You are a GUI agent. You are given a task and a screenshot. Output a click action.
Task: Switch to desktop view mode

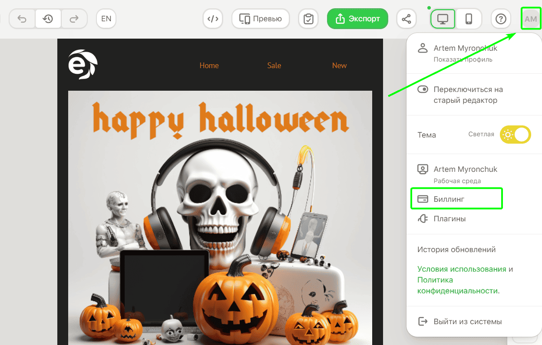coord(443,19)
